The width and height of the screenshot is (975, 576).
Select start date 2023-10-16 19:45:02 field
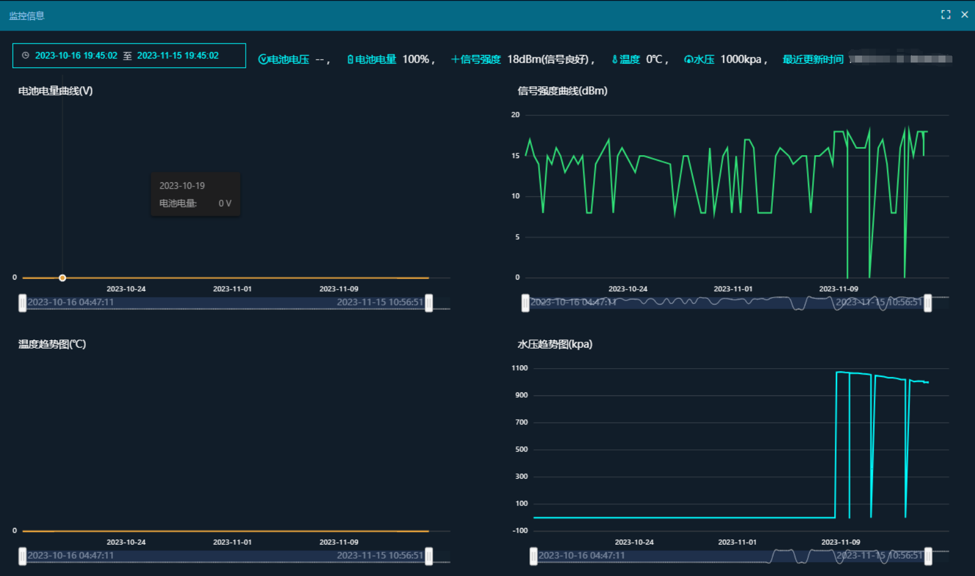(76, 56)
